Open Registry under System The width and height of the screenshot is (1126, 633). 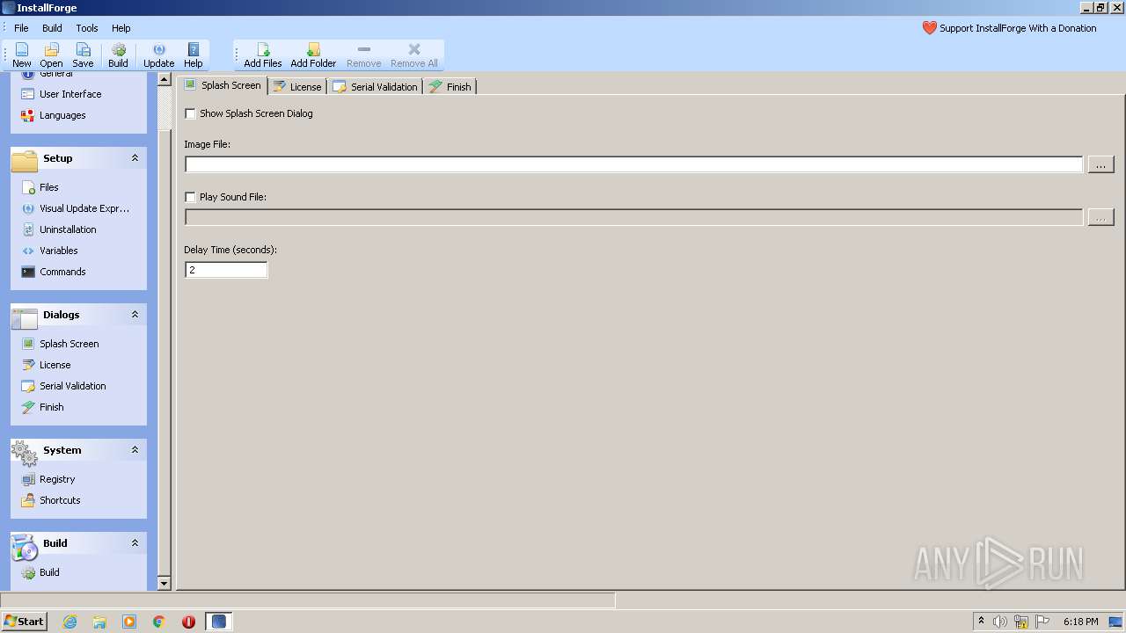(x=48, y=479)
